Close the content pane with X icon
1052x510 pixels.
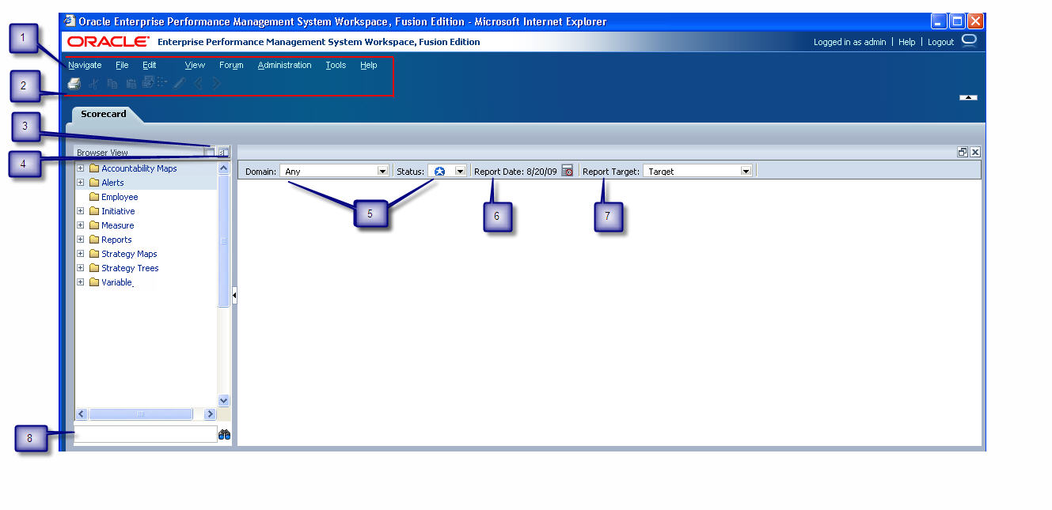pos(975,152)
